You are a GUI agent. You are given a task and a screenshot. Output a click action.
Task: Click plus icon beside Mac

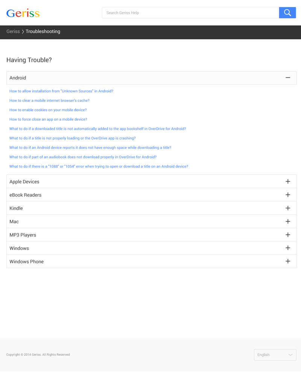click(288, 221)
